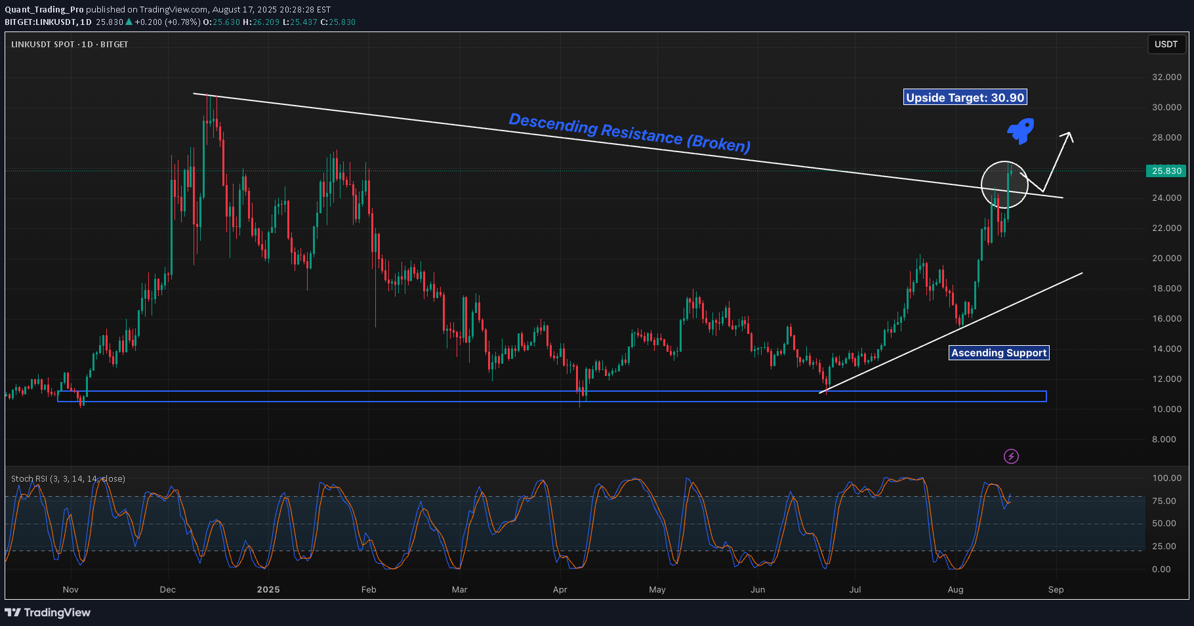Click 8.000 on the price axis
The image size is (1194, 626).
pyautogui.click(x=1164, y=439)
